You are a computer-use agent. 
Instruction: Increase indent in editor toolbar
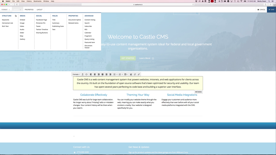(x=110, y=74)
